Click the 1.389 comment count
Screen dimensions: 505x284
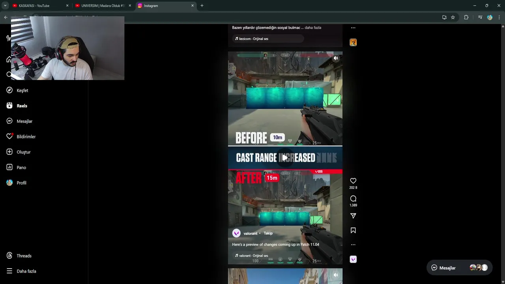[353, 205]
